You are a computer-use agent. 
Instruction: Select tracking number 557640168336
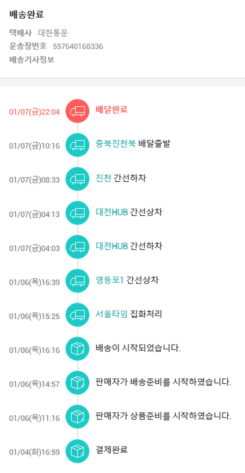tap(78, 46)
